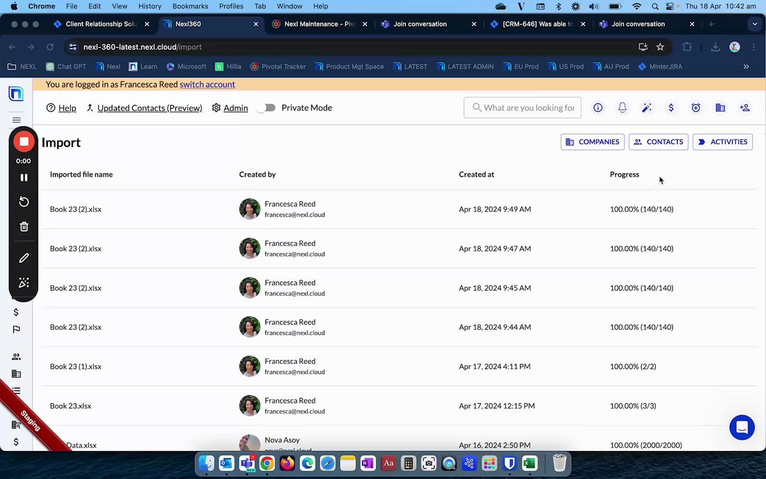The width and height of the screenshot is (766, 479).
Task: Stop the screen recording
Action: click(24, 142)
